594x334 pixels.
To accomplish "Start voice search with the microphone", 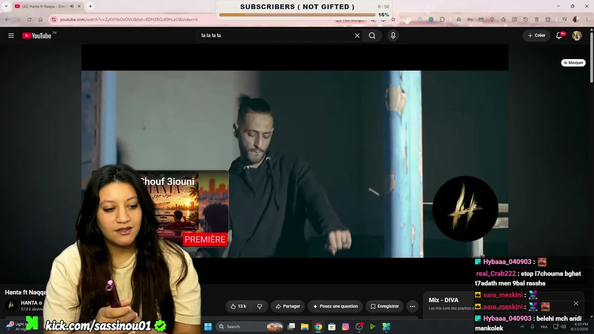I will coord(393,36).
